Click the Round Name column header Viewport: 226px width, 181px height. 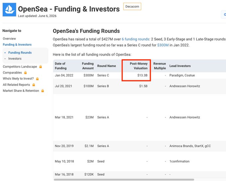coord(106,66)
